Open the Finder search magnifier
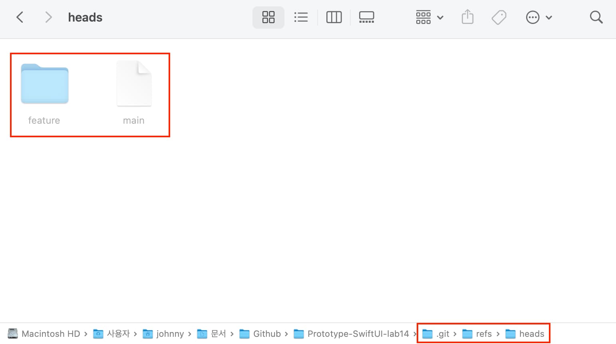 596,17
